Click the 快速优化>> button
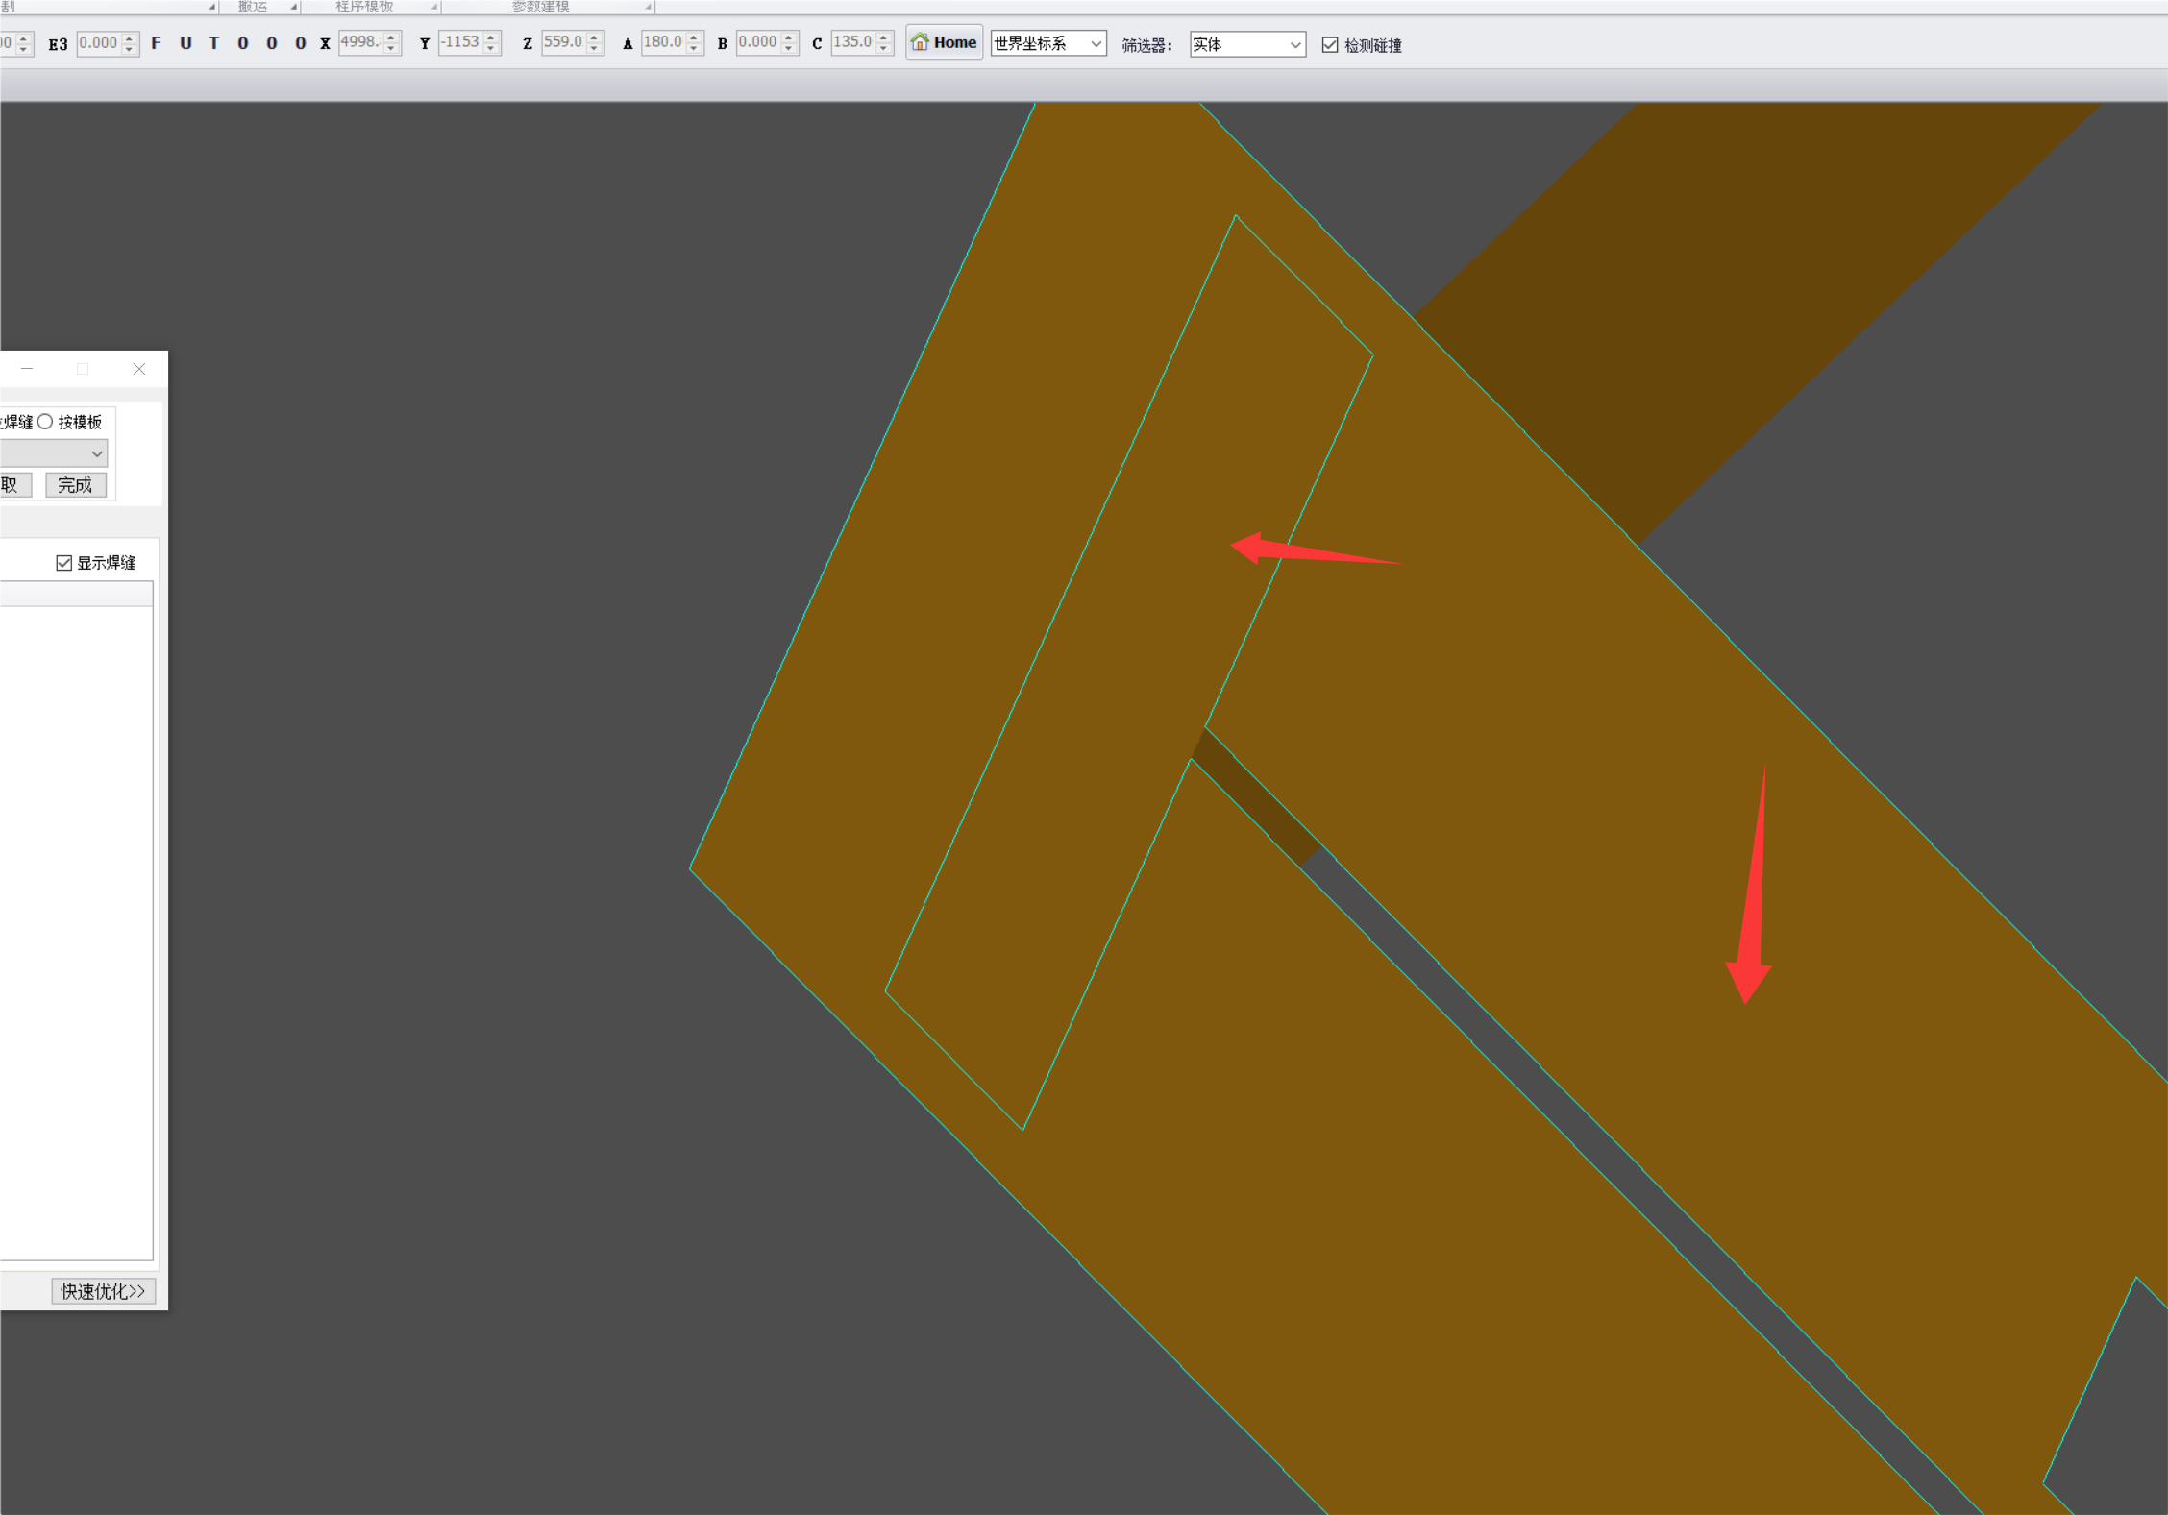Viewport: 2168px width, 1515px height. click(x=103, y=1291)
